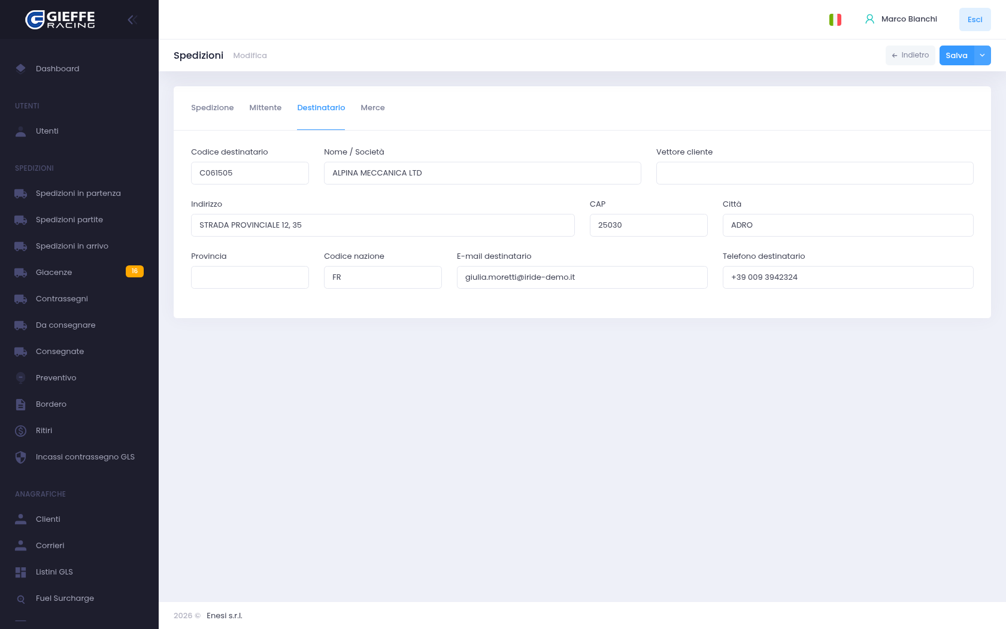Switch to the Mittente tab
Screen dimensions: 1006x629
click(265, 108)
